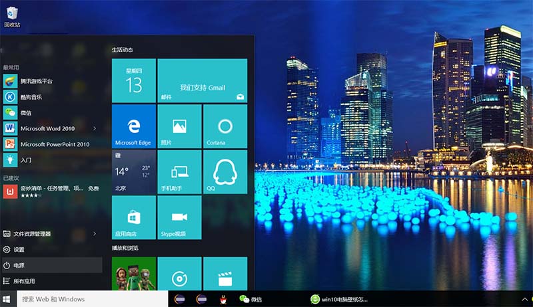Expand the arrow beside 文件资源管理器
Image resolution: width=533 pixels, height=307 pixels.
94,234
